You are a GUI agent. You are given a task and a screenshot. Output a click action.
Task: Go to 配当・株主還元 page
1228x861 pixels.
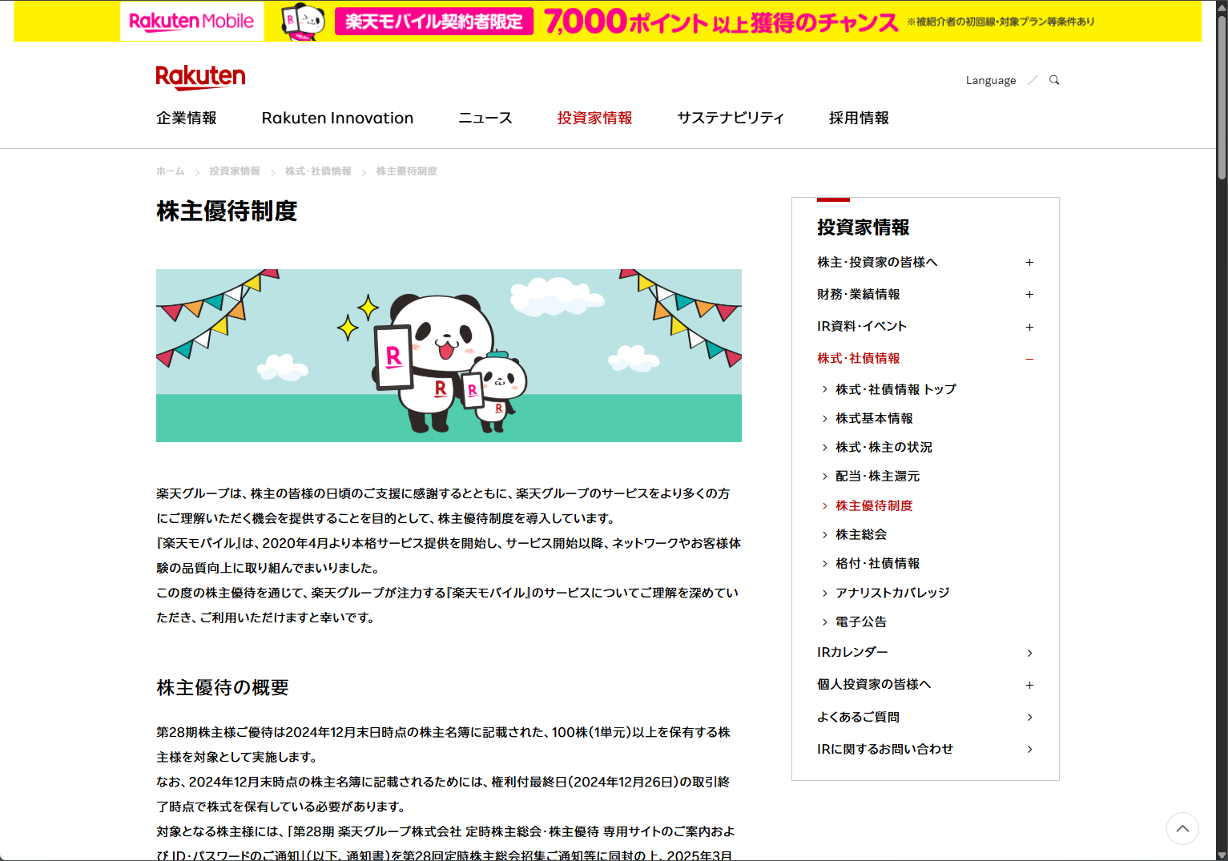[x=877, y=477]
